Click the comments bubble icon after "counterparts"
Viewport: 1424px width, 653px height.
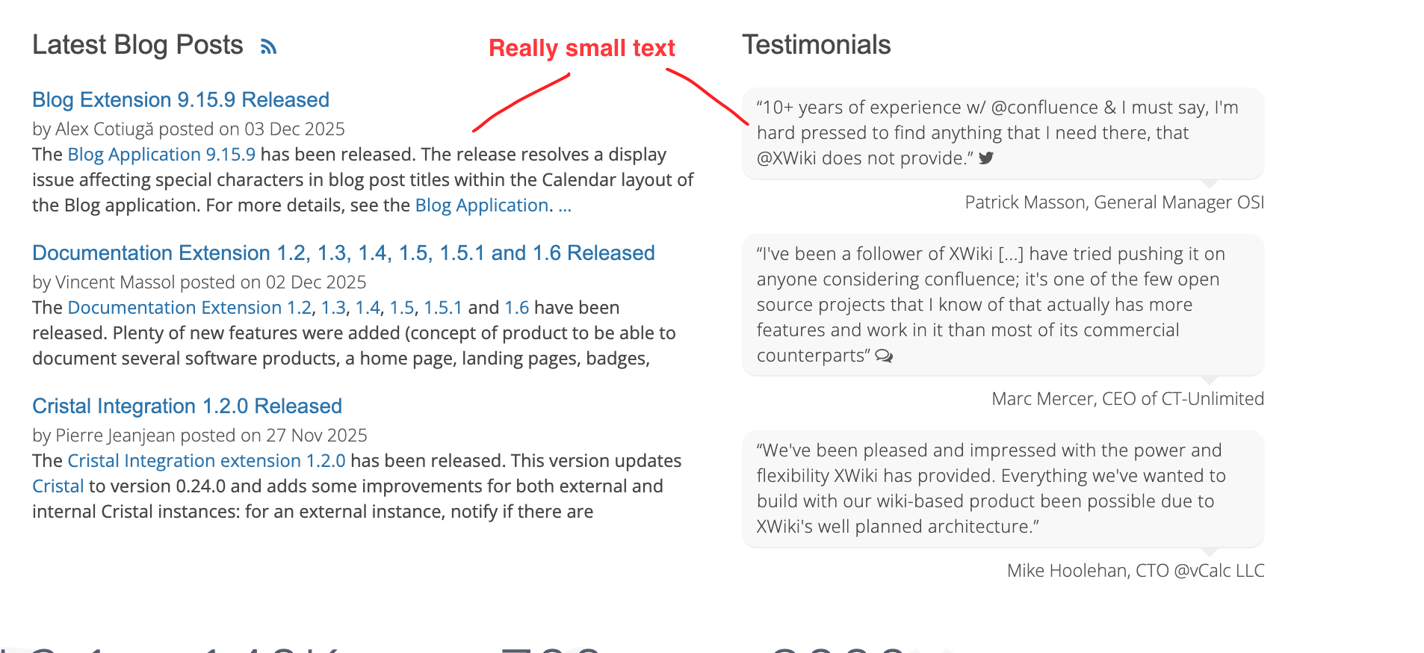(884, 356)
